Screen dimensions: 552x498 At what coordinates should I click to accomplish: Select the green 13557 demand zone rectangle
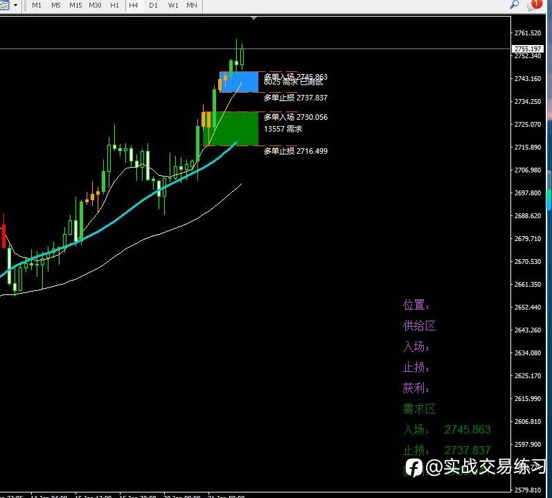tap(231, 128)
